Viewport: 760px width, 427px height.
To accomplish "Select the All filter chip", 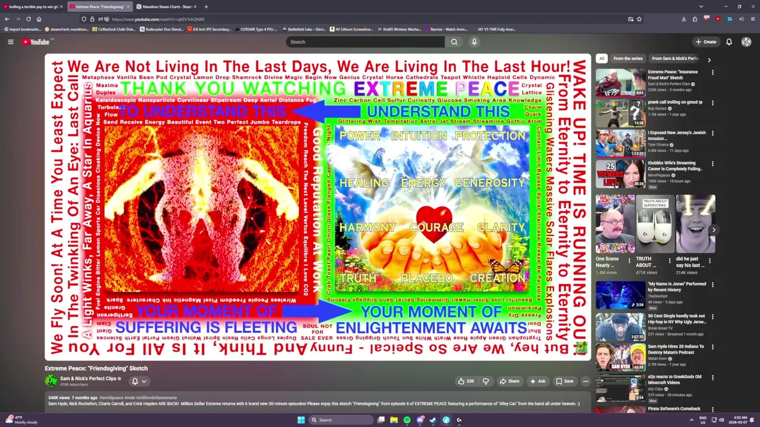I will (601, 59).
